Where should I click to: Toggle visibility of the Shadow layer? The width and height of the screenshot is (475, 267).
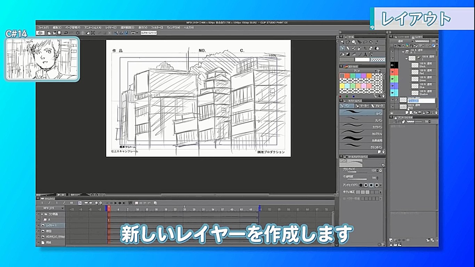pos(392,91)
